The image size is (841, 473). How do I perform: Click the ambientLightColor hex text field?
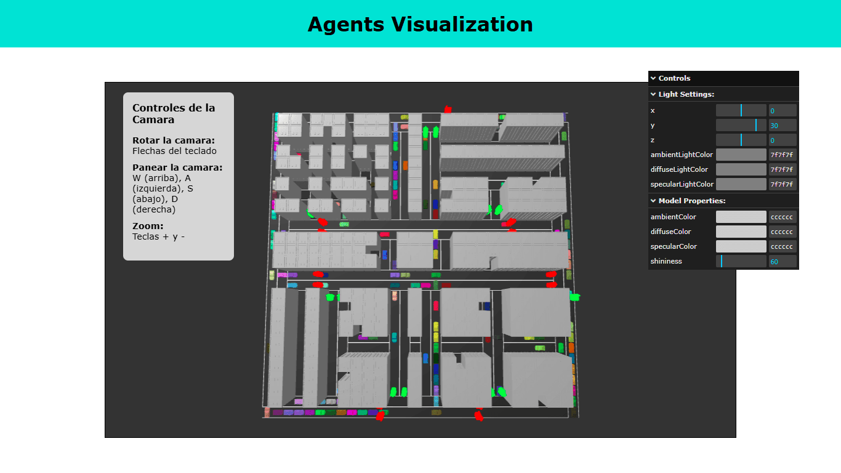[783, 155]
